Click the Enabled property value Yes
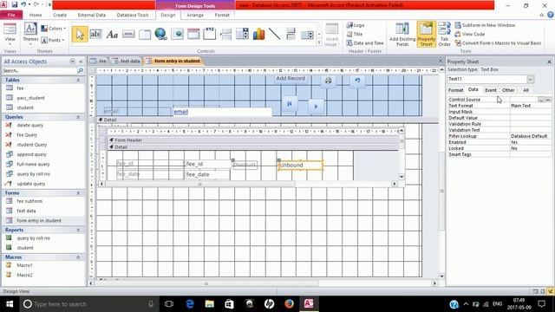555x312 pixels. 531,142
